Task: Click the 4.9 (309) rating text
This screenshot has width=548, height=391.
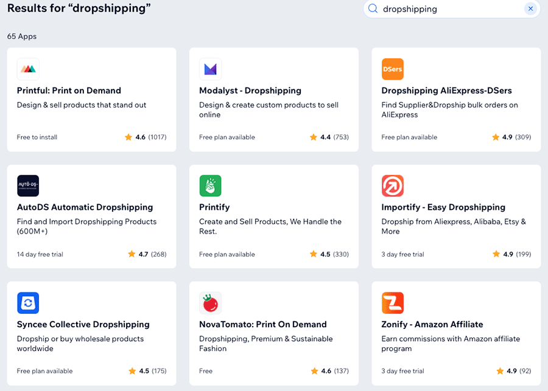Action: coord(516,137)
